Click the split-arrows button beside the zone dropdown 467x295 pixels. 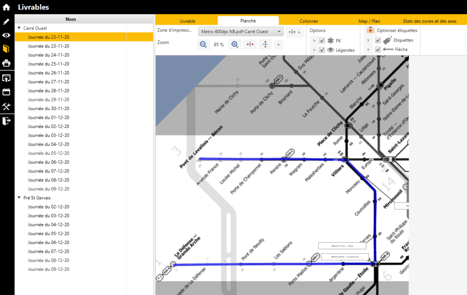tap(294, 32)
